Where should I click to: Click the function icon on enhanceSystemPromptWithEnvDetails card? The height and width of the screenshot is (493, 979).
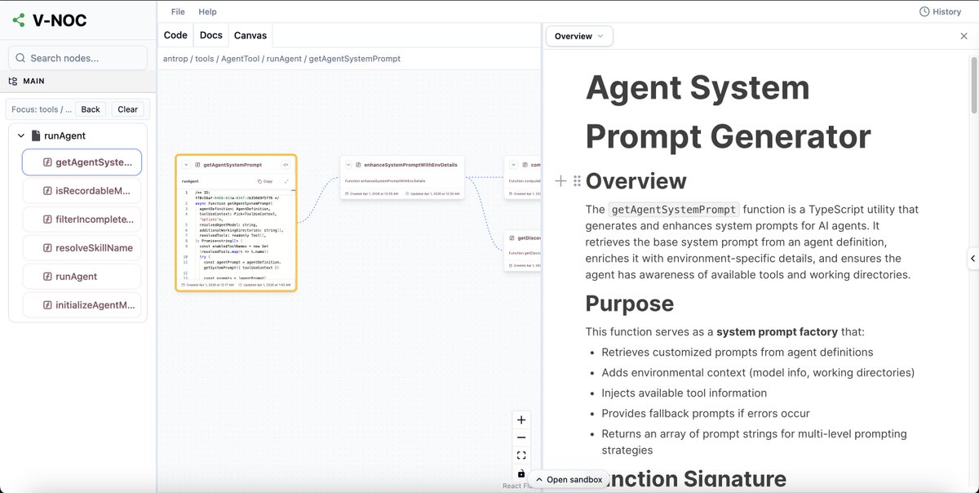(358, 165)
